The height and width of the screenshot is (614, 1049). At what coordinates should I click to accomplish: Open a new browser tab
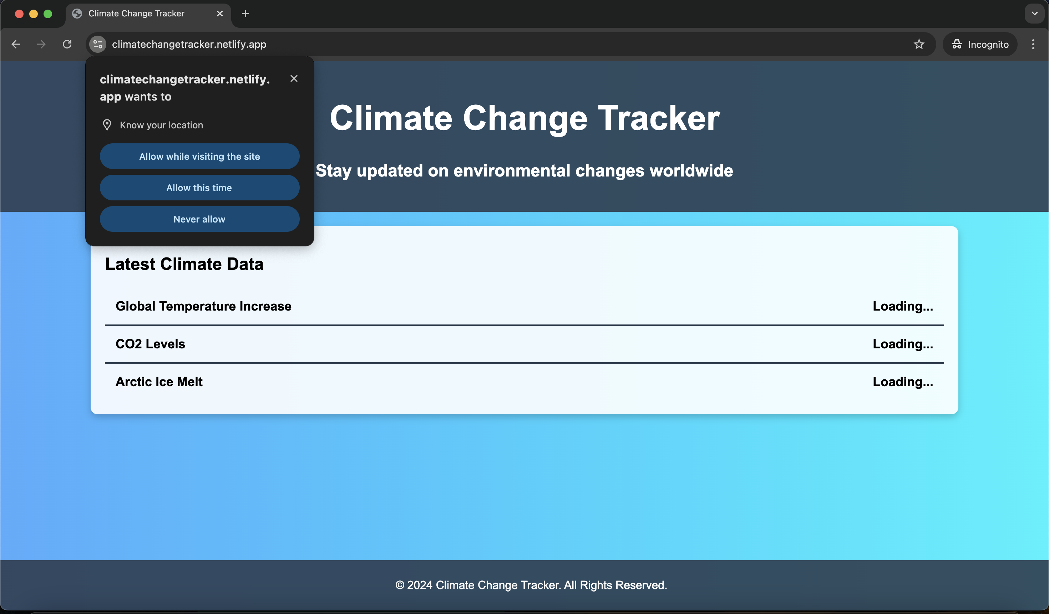(245, 13)
